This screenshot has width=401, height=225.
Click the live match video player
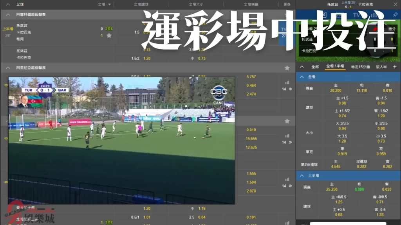click(122, 141)
